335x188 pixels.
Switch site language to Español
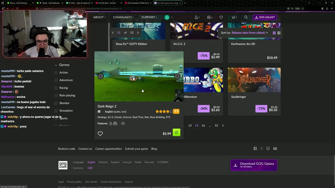[x=115, y=162]
